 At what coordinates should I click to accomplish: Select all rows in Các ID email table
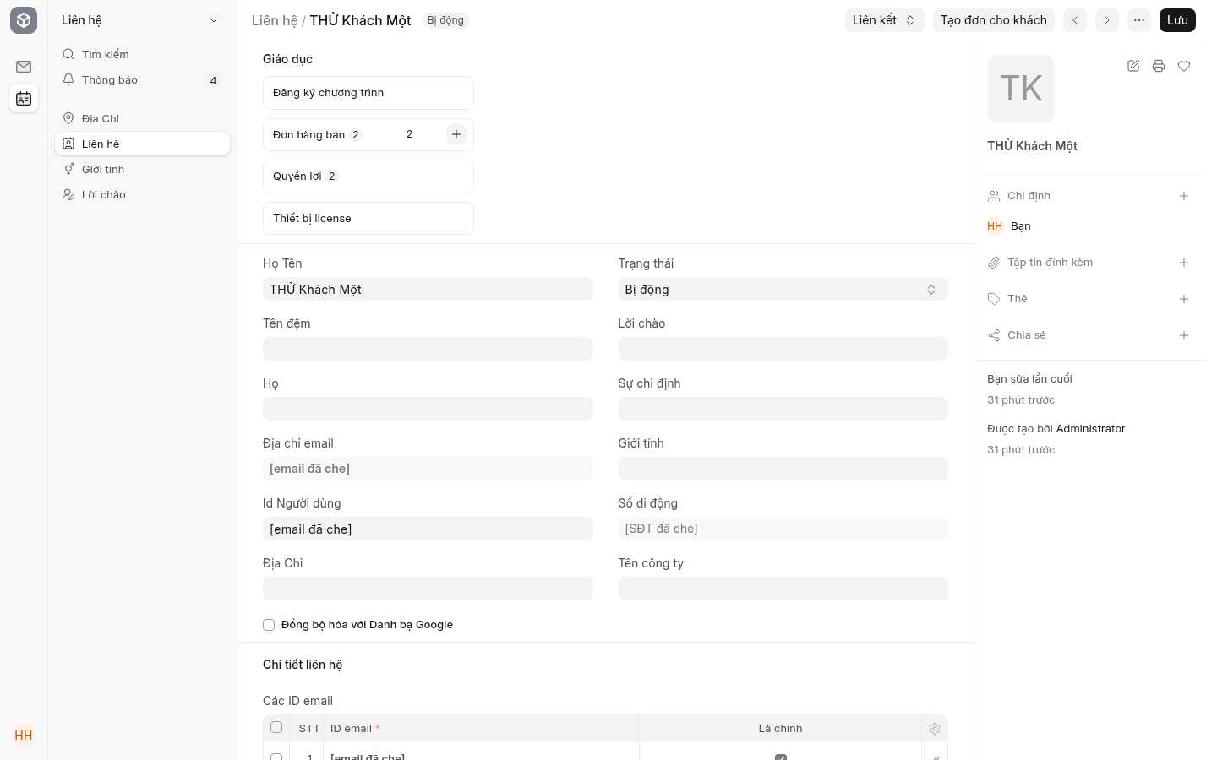pos(276,727)
